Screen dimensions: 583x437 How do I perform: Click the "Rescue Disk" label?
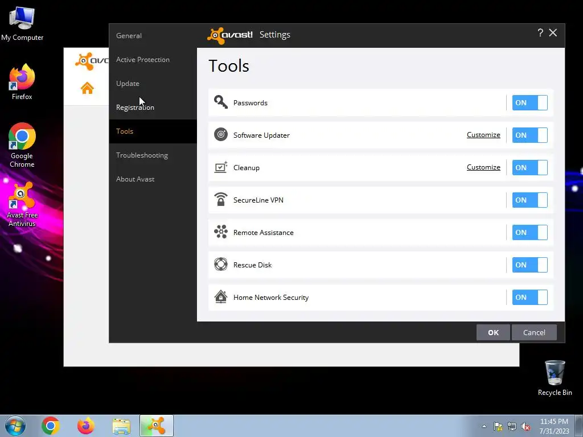pos(252,265)
